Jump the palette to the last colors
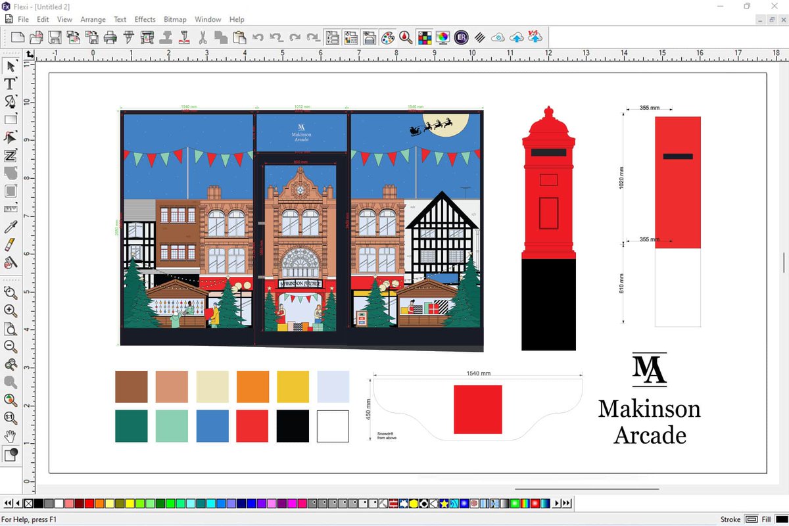Screen dimensions: 789x526 coord(567,504)
